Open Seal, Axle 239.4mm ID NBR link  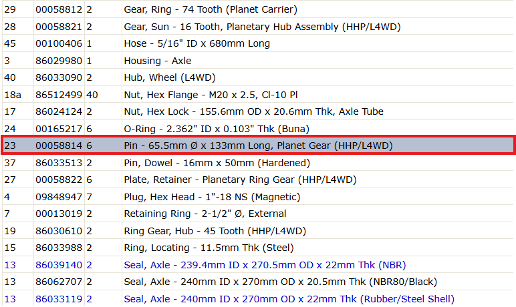[265, 265]
